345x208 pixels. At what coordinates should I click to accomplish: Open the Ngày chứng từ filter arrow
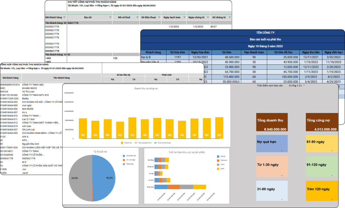point(208,17)
